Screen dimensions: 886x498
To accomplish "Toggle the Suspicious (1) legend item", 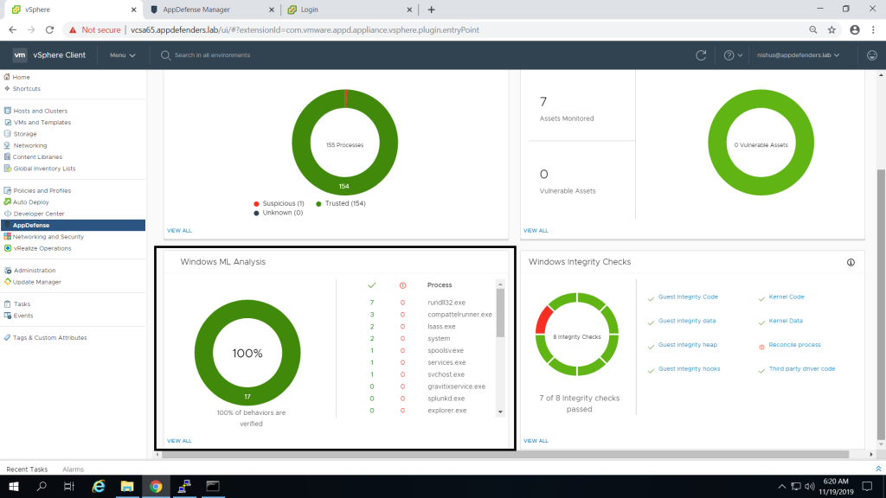I will pyautogui.click(x=279, y=203).
